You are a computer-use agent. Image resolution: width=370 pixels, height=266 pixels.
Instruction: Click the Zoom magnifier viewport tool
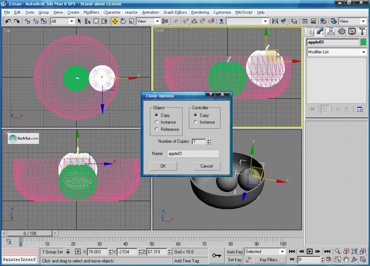pyautogui.click(x=338, y=251)
